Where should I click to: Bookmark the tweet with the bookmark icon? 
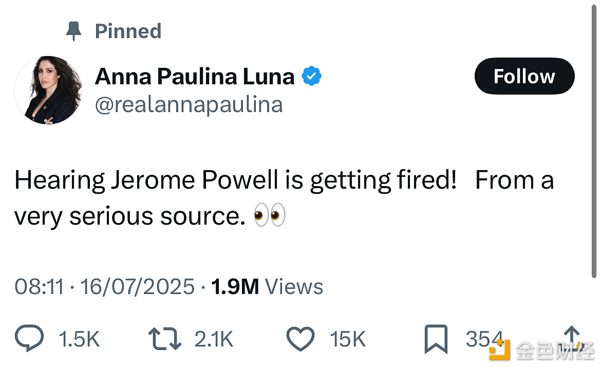[x=436, y=340]
